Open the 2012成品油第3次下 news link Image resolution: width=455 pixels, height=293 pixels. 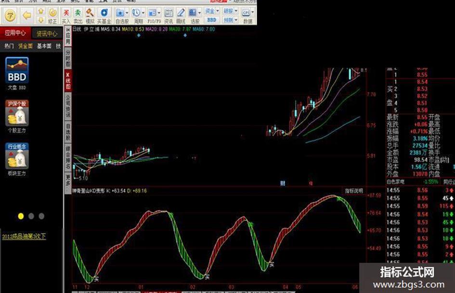point(24,236)
